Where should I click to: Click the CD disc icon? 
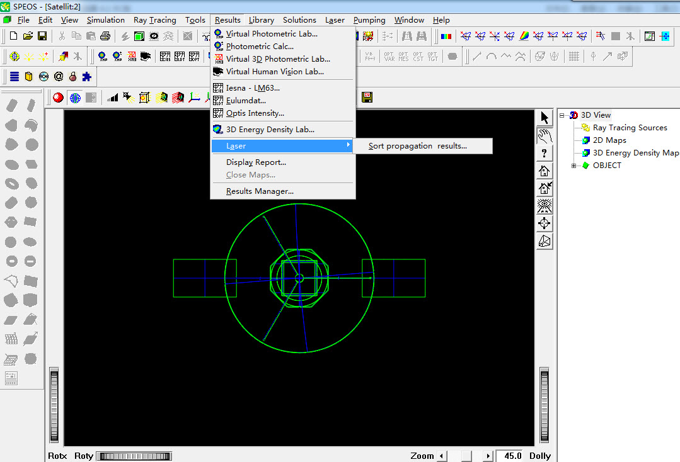click(x=43, y=77)
